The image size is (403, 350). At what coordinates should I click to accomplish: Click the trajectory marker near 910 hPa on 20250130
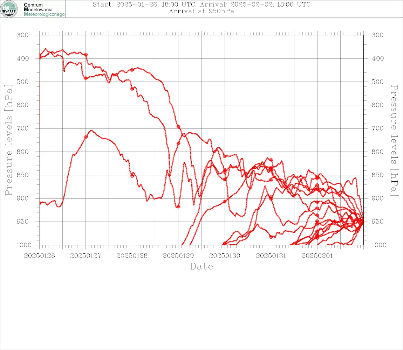(225, 202)
